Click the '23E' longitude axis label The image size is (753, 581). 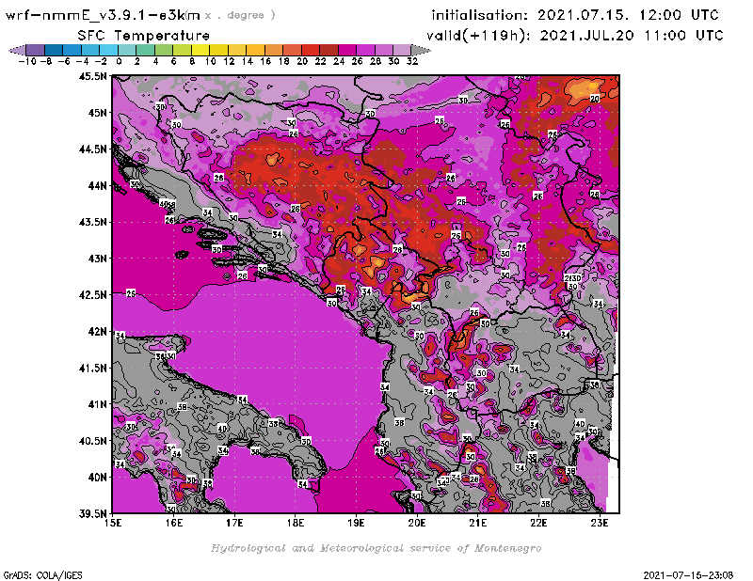pos(600,523)
